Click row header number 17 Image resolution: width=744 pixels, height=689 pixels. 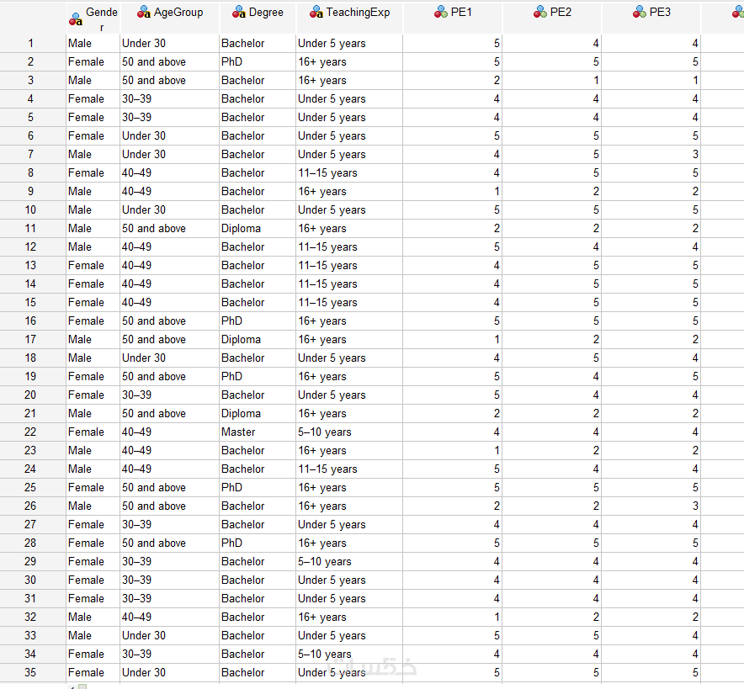pyautogui.click(x=32, y=340)
